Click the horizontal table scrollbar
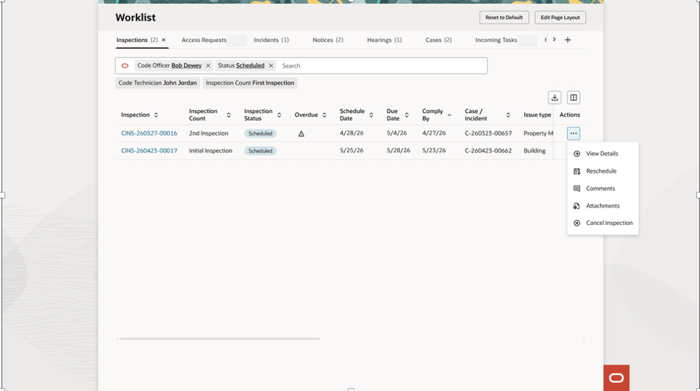This screenshot has height=391, width=700. pyautogui.click(x=220, y=339)
